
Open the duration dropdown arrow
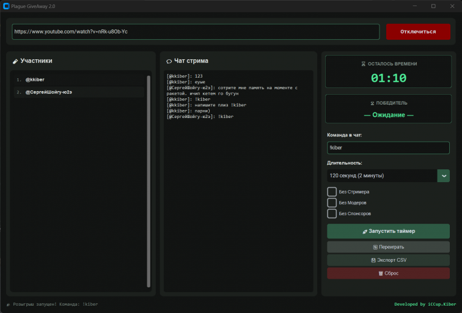point(444,175)
